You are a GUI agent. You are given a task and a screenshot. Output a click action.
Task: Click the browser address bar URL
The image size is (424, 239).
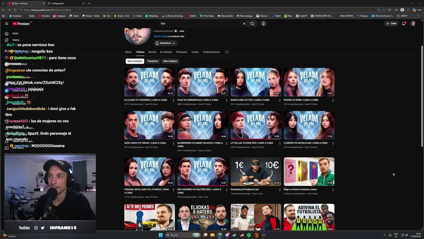click(x=47, y=10)
